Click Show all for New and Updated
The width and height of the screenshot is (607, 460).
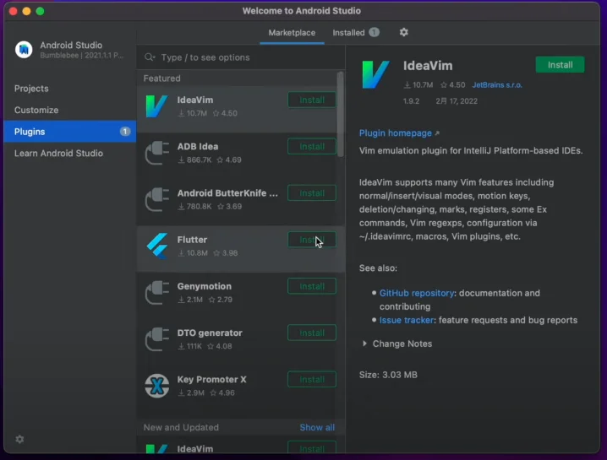(x=317, y=428)
